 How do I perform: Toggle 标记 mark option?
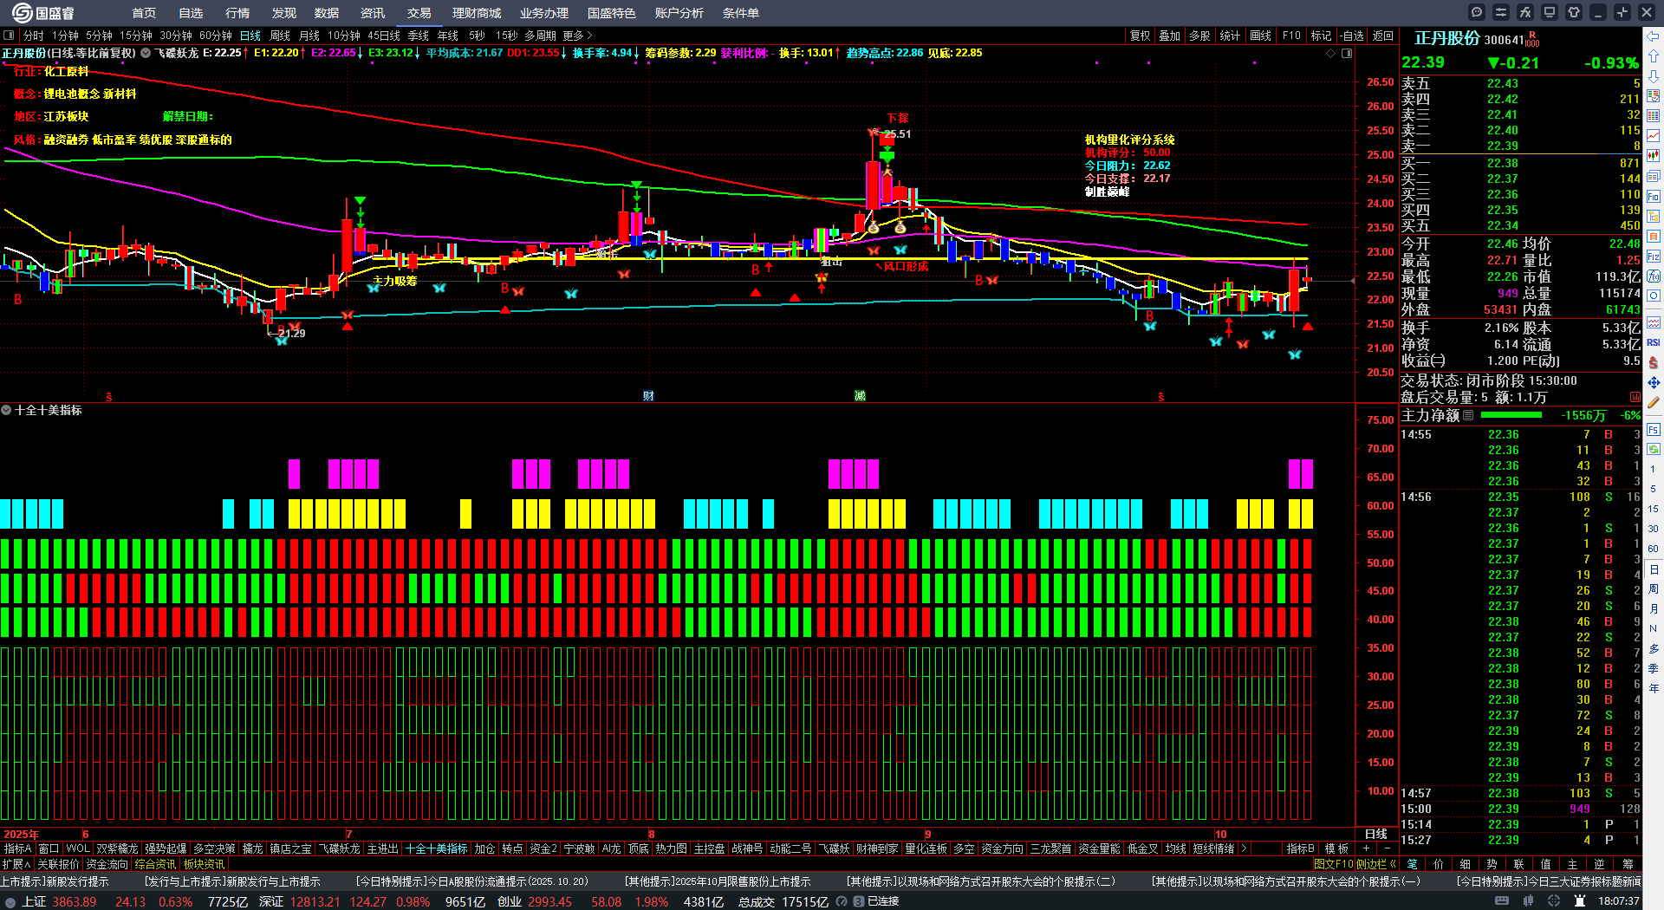pos(1321,36)
